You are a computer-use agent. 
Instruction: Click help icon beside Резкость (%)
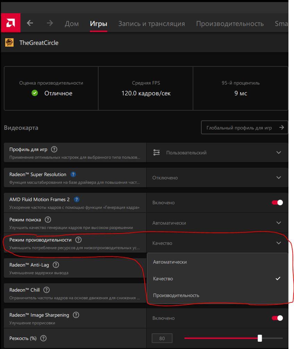point(43,338)
